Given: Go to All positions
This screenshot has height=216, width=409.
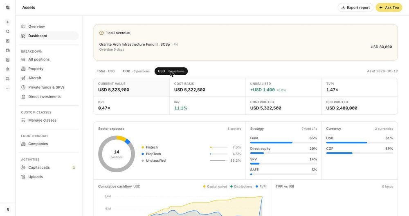Looking at the screenshot, I should pos(49,59).
